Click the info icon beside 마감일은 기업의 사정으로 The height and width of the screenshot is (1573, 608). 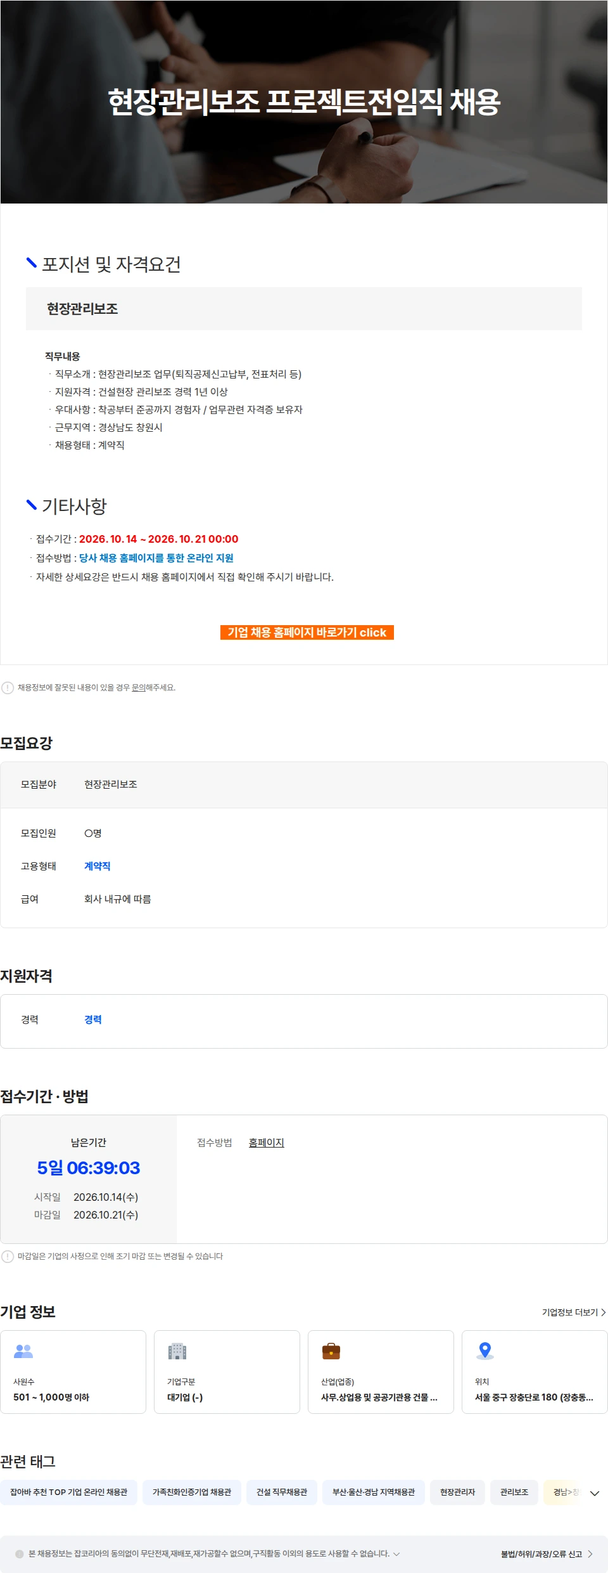[x=8, y=1257]
